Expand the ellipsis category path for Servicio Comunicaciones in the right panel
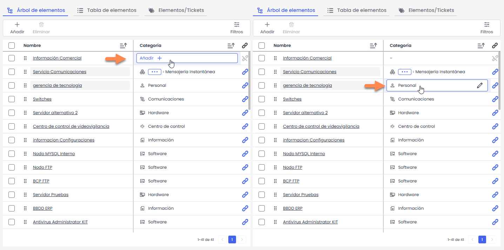 tap(404, 72)
